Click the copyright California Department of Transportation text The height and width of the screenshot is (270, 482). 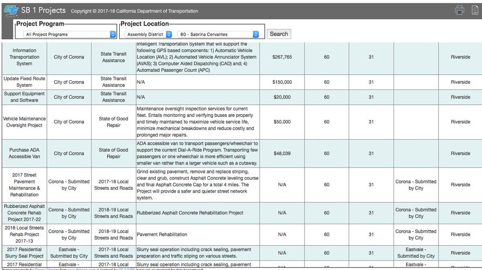click(135, 11)
